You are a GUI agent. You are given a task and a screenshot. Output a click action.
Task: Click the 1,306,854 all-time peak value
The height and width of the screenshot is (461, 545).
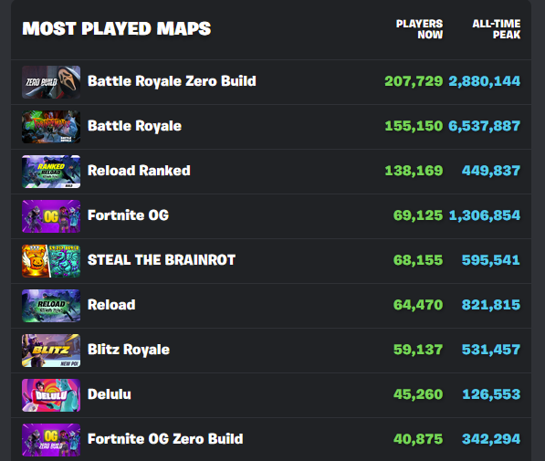pyautogui.click(x=485, y=215)
